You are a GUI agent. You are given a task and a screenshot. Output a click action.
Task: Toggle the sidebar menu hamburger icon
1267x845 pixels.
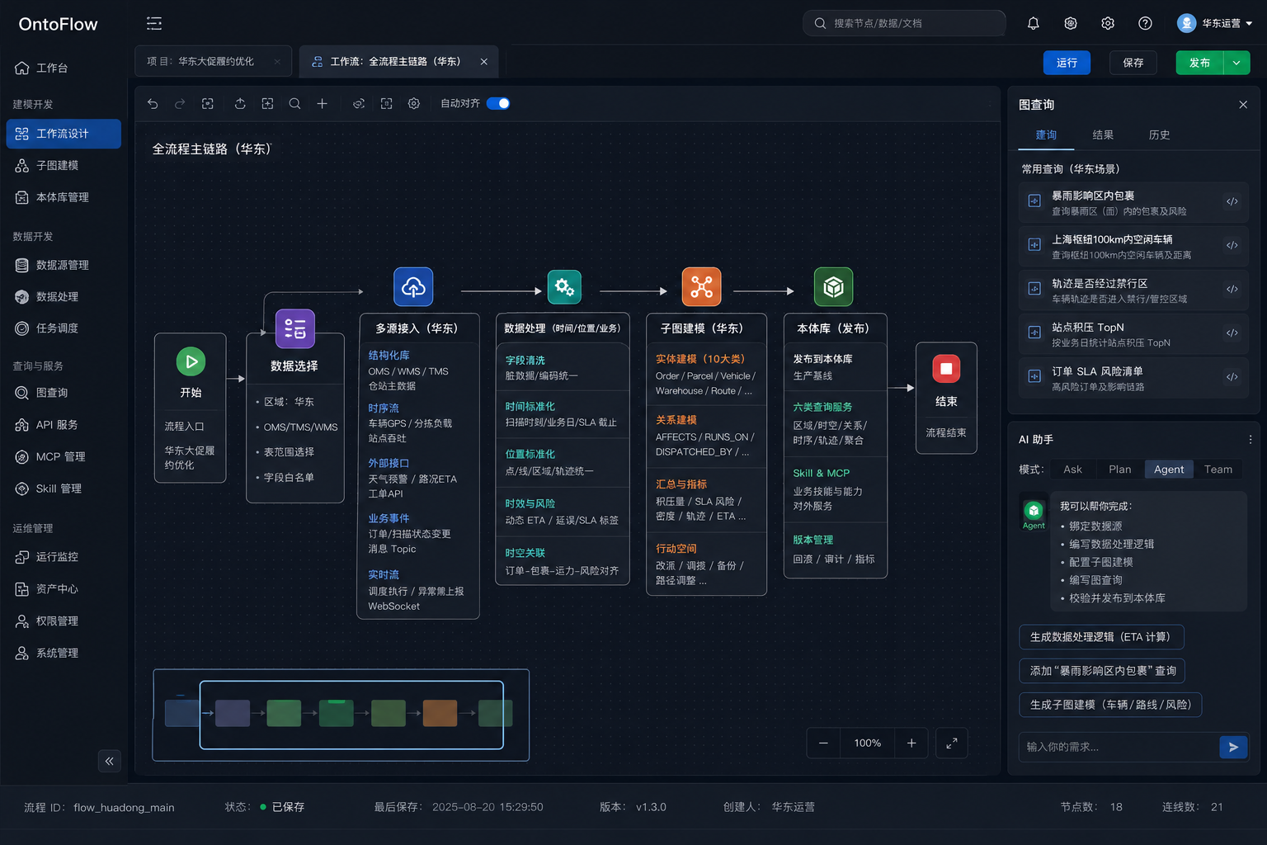[154, 23]
